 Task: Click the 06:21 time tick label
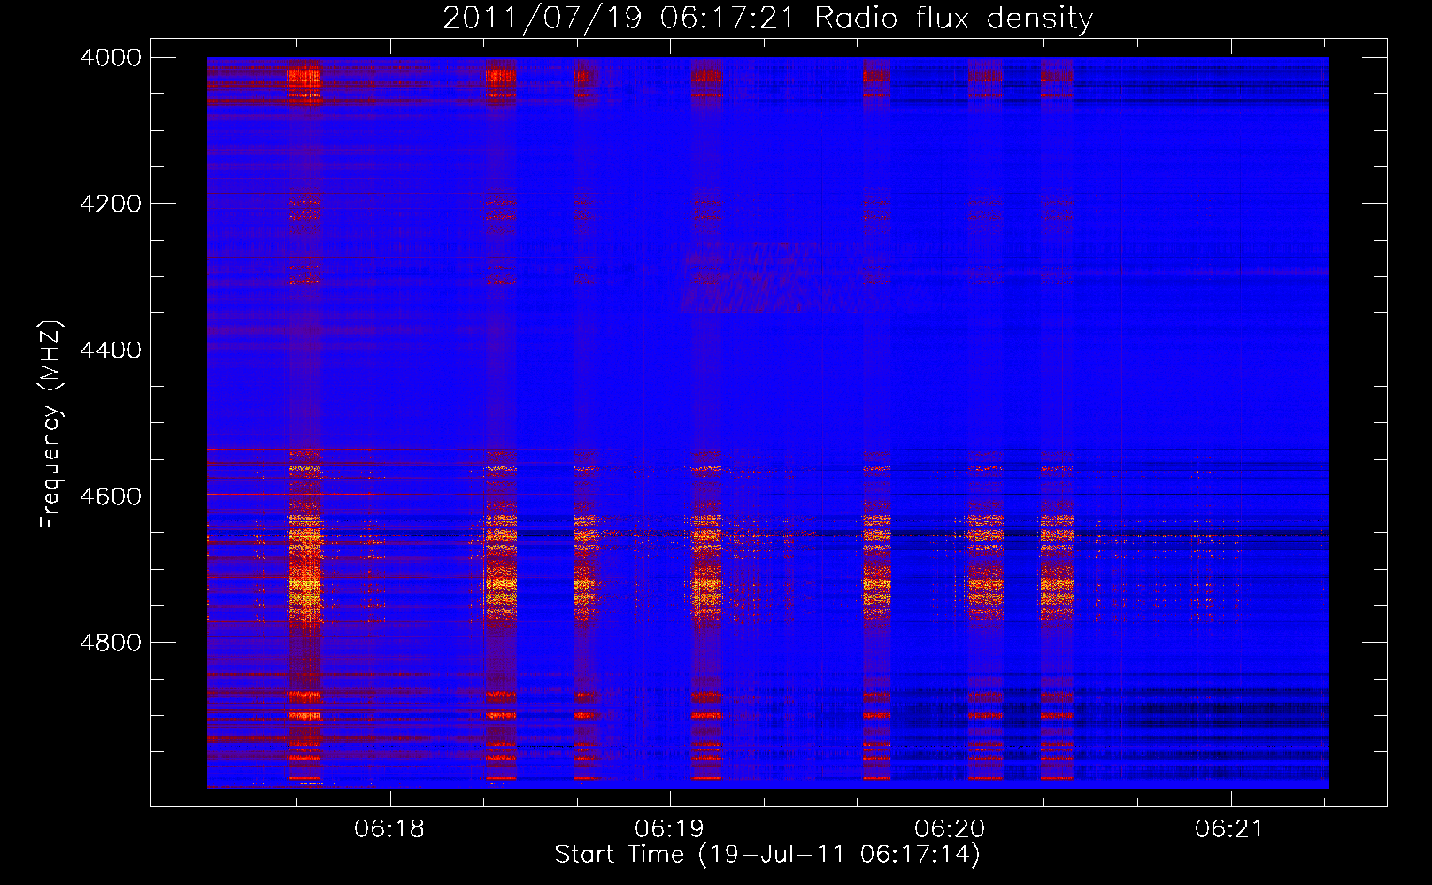click(x=1229, y=829)
